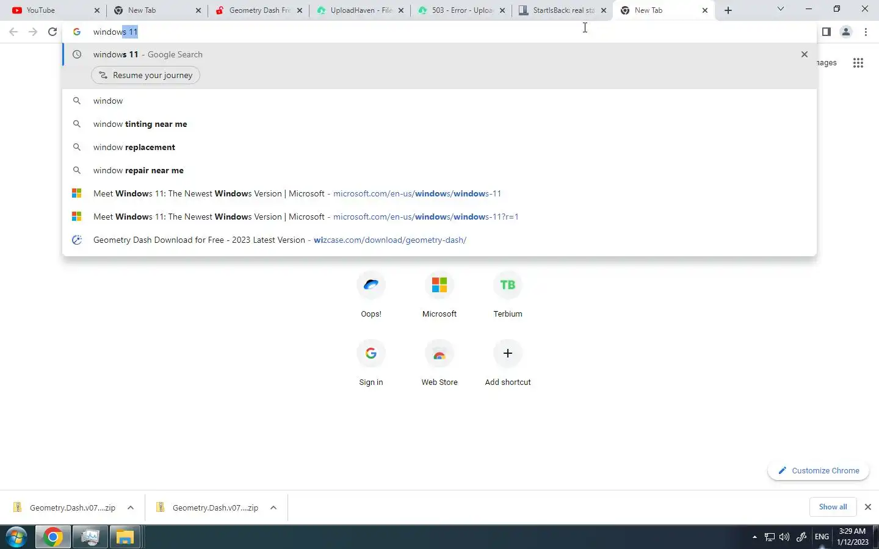Click the Customize Chrome button
Screen dimensions: 879x549
pos(818,470)
